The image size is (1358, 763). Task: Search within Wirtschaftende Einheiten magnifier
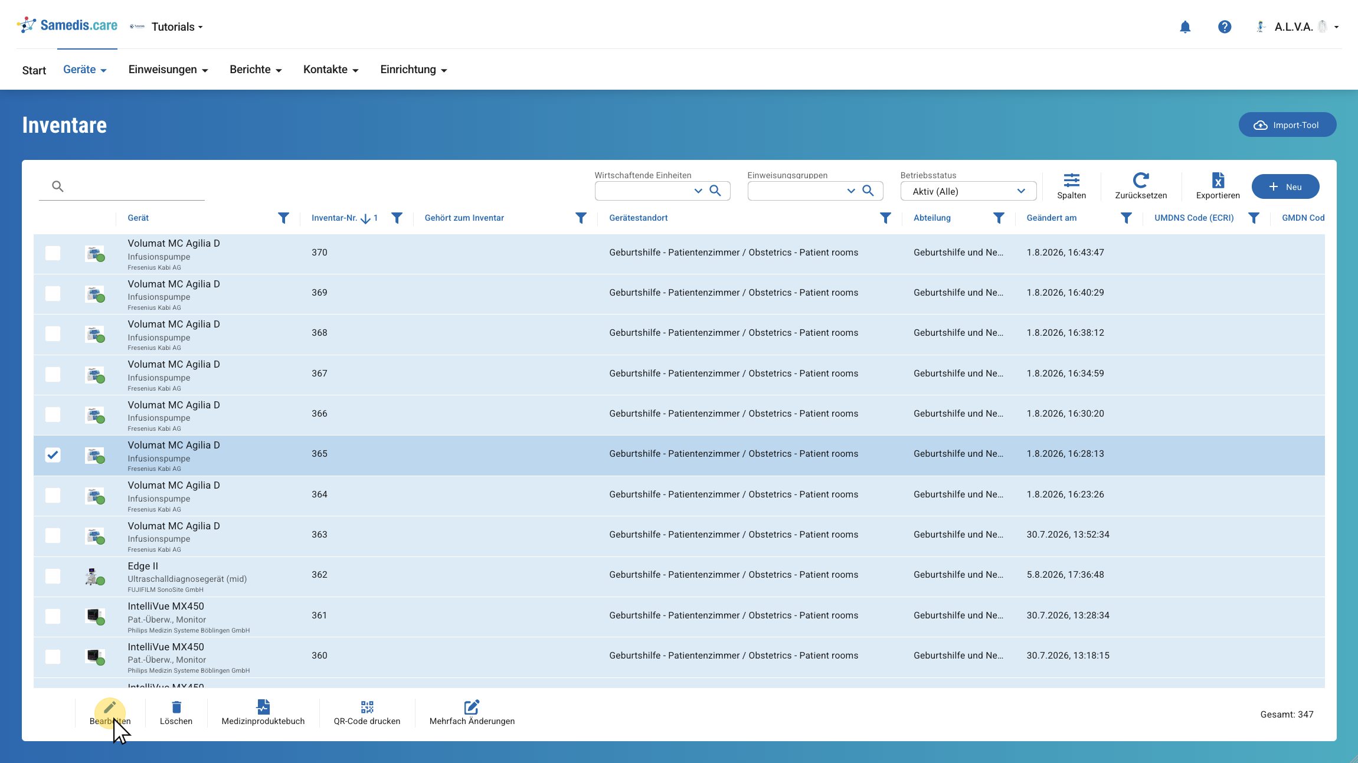(715, 191)
